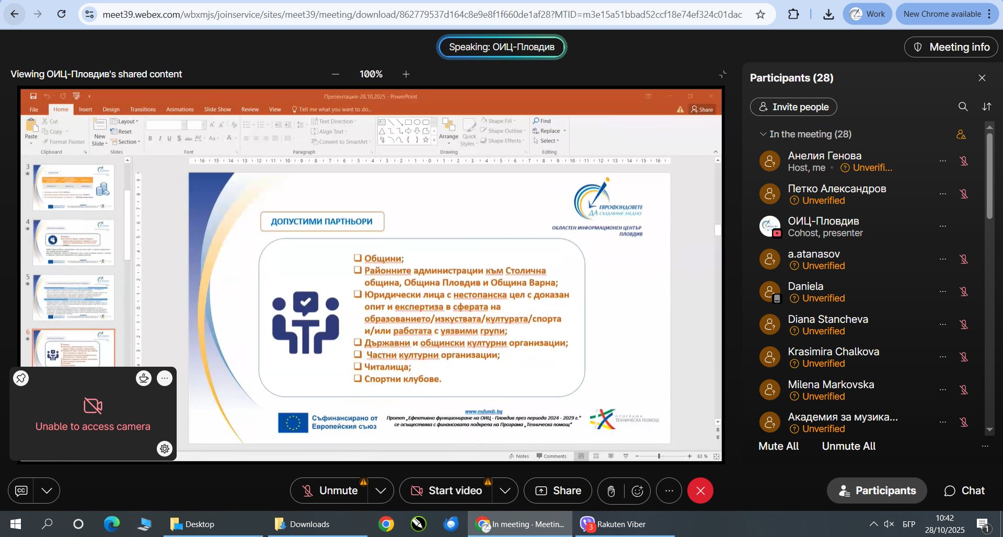Screen dimensions: 1003x537
Task: Raise hand using the hand icon
Action: click(611, 491)
